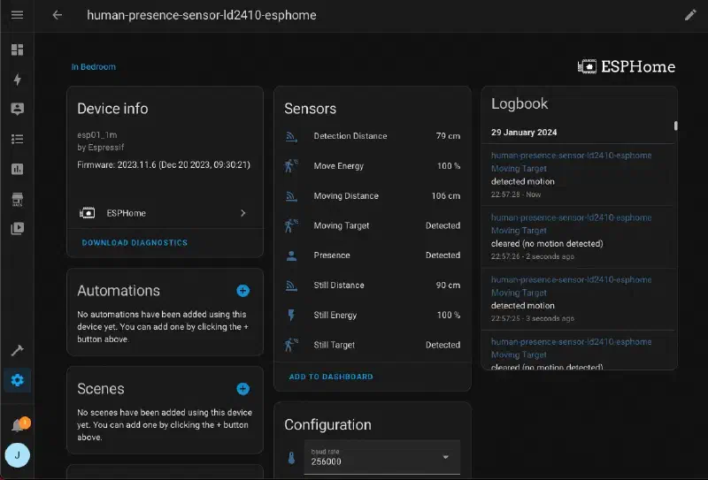The height and width of the screenshot is (480, 708).
Task: Open the Still Distance 90 cm row
Action: [373, 286]
